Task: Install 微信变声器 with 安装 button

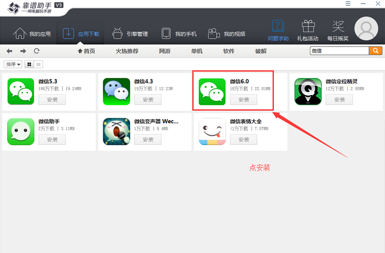Action: coord(148,139)
